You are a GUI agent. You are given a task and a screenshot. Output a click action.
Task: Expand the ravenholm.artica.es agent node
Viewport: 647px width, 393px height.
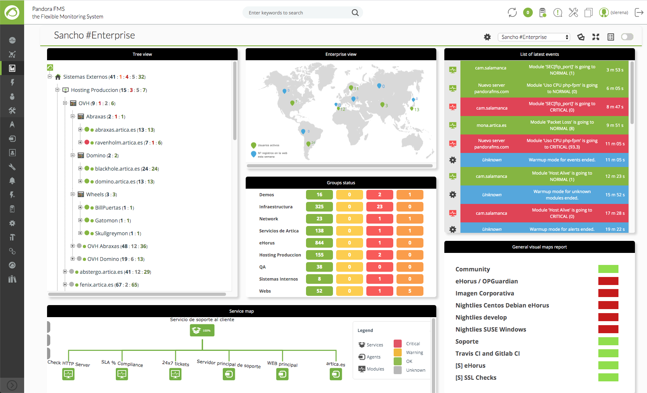click(x=80, y=143)
